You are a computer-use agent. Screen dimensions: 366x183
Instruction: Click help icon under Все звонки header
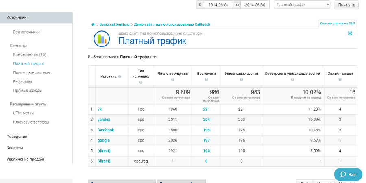coord(206,80)
